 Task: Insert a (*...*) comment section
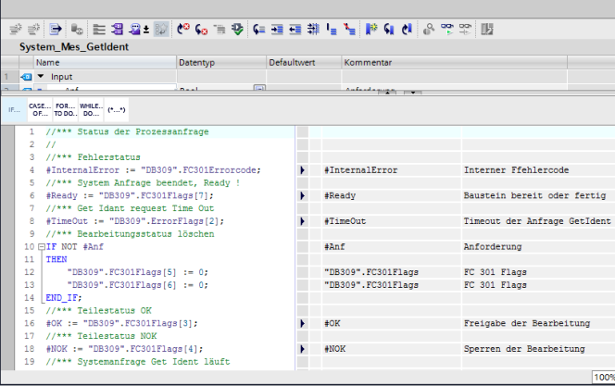tap(116, 109)
